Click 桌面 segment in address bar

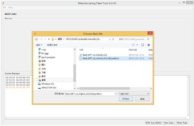coord(60,39)
